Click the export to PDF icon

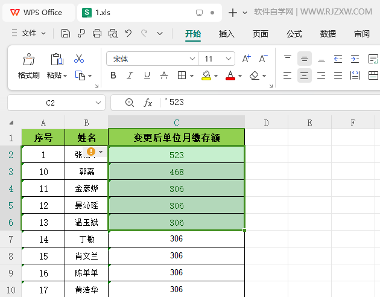[81, 33]
